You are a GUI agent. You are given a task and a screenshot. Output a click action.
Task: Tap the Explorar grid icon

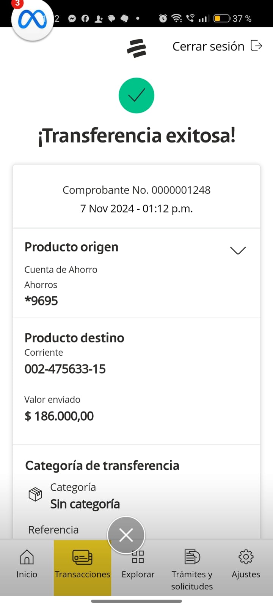138,557
